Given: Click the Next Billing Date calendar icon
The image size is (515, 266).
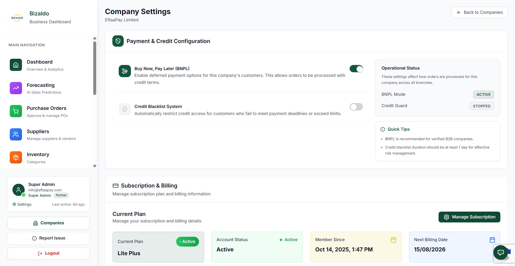Looking at the screenshot, I should [492, 240].
